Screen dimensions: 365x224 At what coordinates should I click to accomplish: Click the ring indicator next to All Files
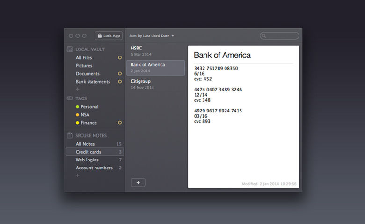click(120, 57)
